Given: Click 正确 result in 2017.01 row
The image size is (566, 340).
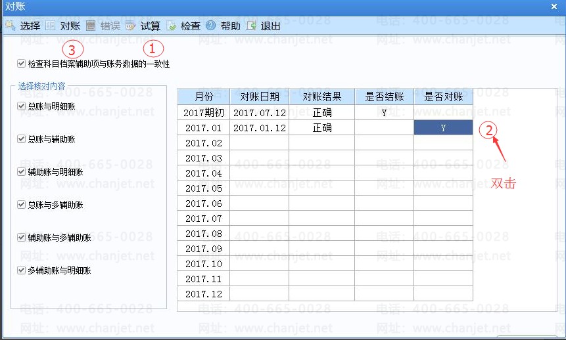Looking at the screenshot, I should (322, 127).
